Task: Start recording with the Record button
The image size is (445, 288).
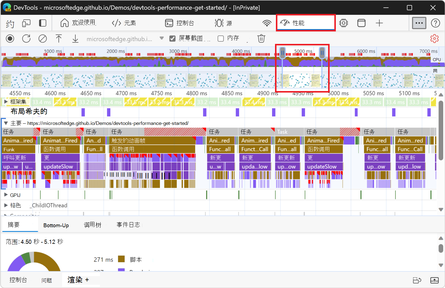Action: coord(10,39)
